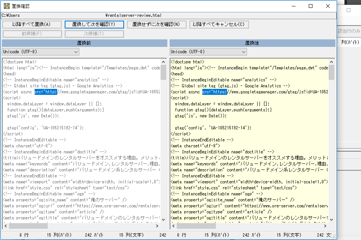Click <head> line in 置換後 pane
This screenshot has width=361, height=240.
click(x=177, y=74)
